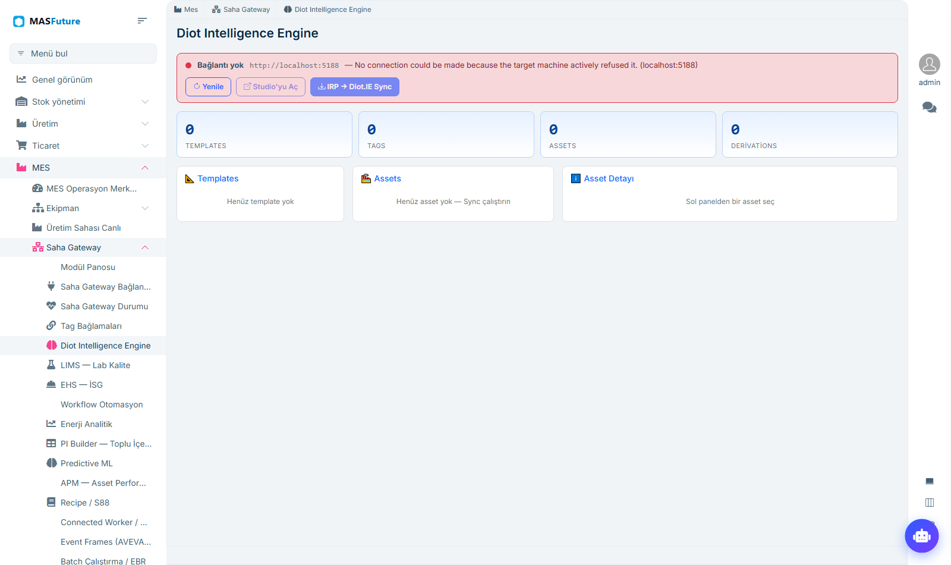This screenshot has width=951, height=565.
Task: Click the columns layout icon in right rail
Action: tap(930, 503)
